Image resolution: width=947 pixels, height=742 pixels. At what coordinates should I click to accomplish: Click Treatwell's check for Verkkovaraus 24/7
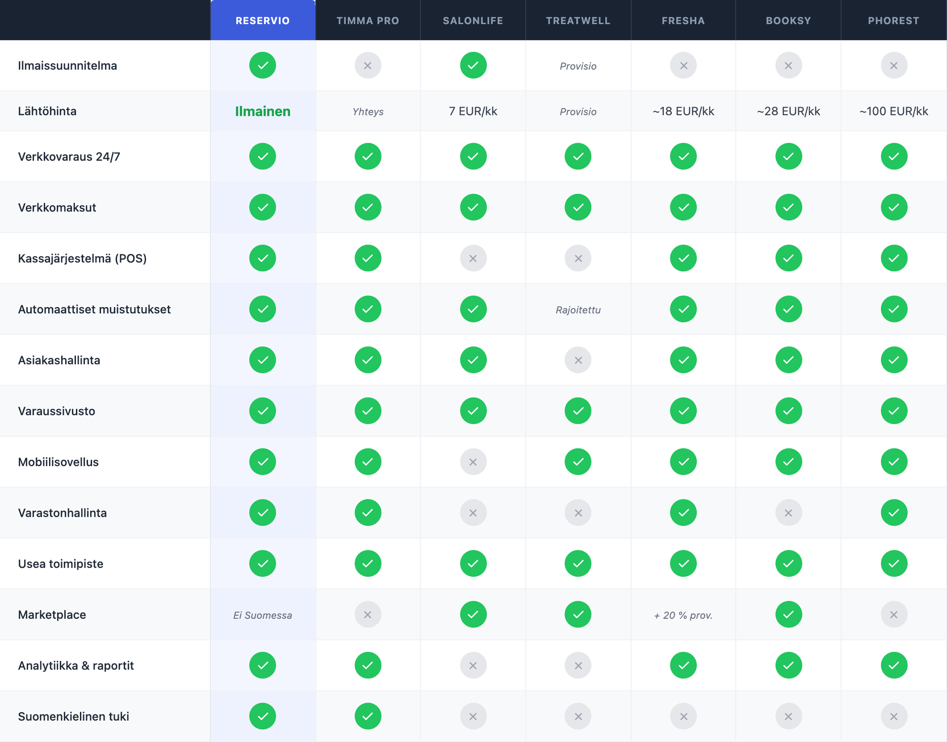[x=578, y=156]
